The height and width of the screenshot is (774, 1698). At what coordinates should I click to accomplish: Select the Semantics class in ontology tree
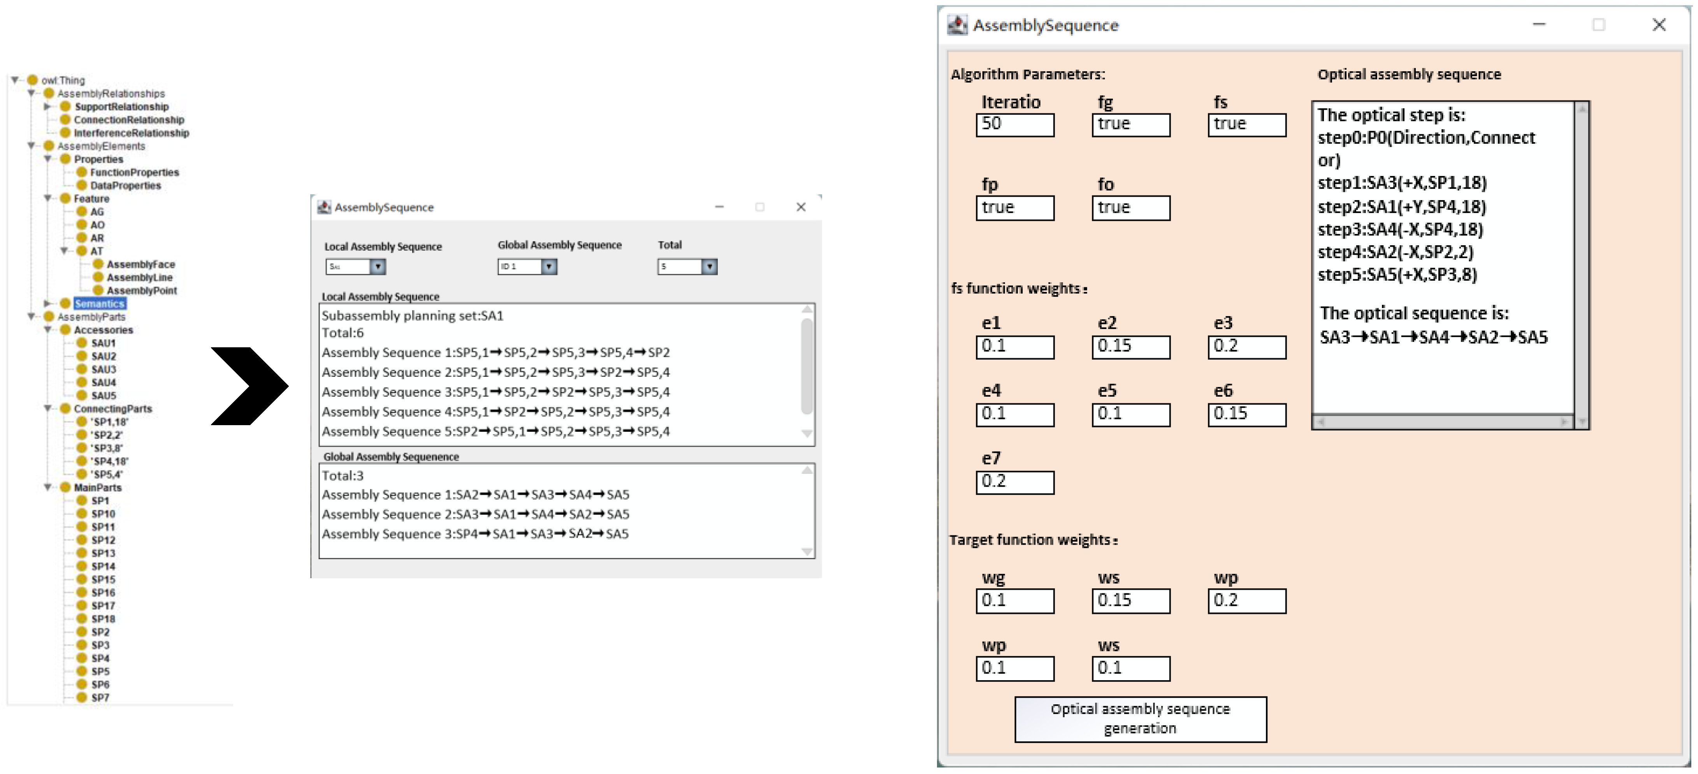[100, 303]
